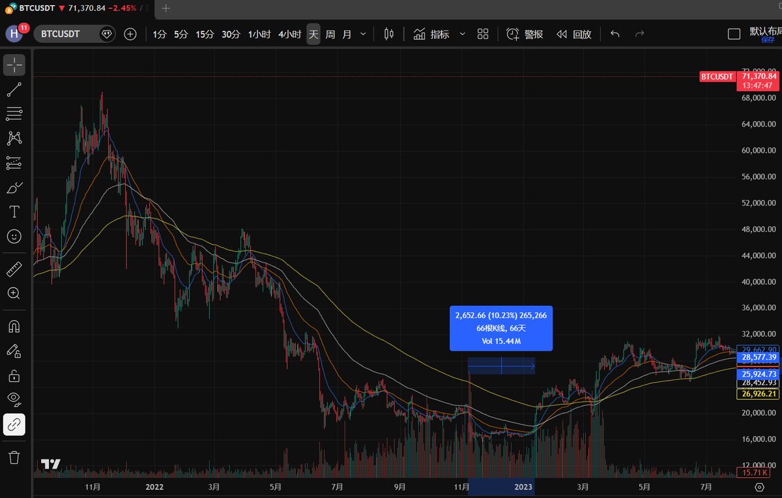Open a new browser tab with plus
Viewport: 782px width, 498px height.
[166, 8]
